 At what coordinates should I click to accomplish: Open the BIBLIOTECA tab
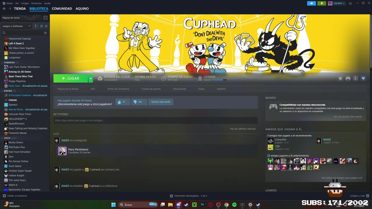(x=39, y=9)
